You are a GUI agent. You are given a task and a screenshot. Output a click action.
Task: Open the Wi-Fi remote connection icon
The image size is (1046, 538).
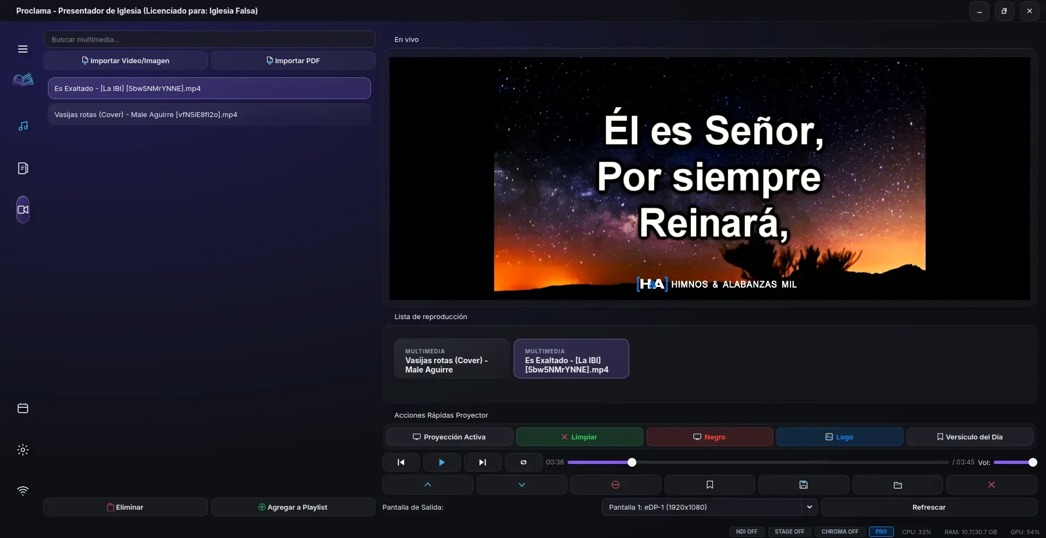pyautogui.click(x=23, y=491)
